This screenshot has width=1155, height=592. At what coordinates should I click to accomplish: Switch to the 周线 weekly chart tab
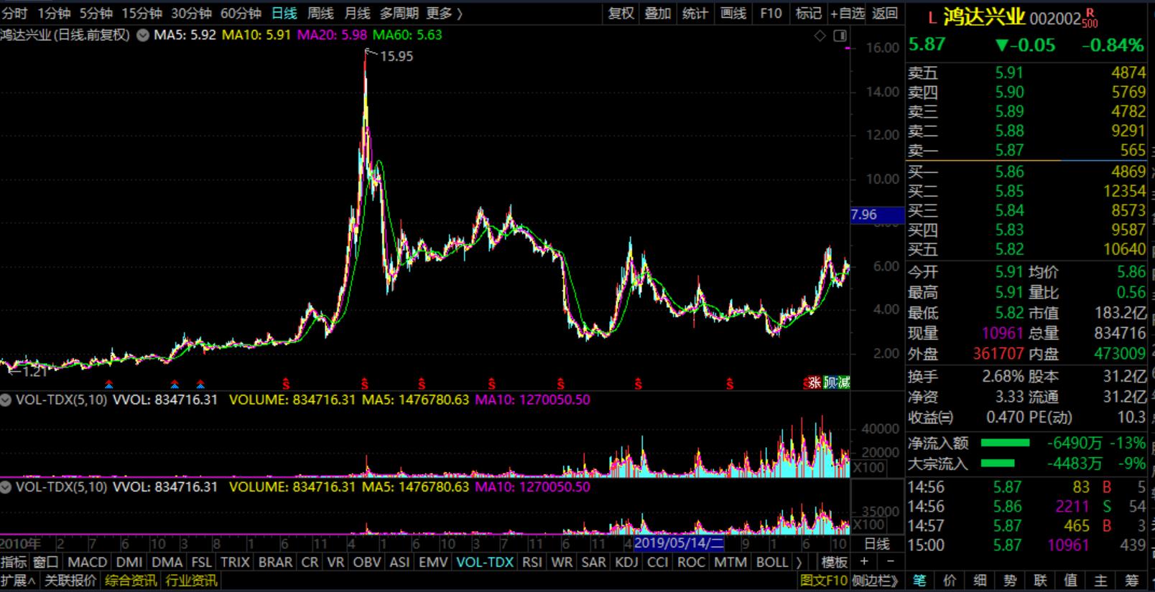click(320, 14)
